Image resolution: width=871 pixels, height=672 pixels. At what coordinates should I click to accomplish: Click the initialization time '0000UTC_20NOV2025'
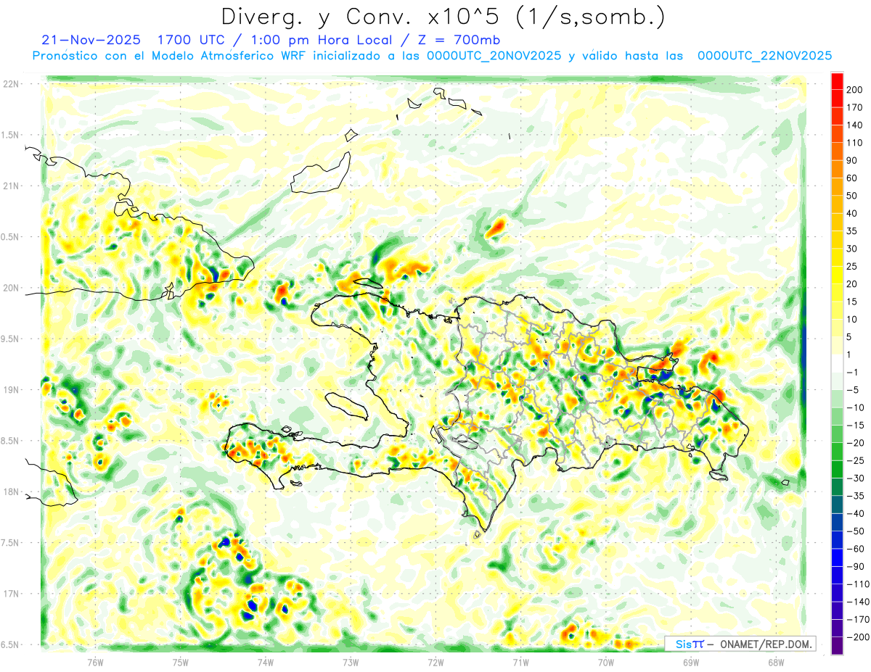pyautogui.click(x=494, y=56)
